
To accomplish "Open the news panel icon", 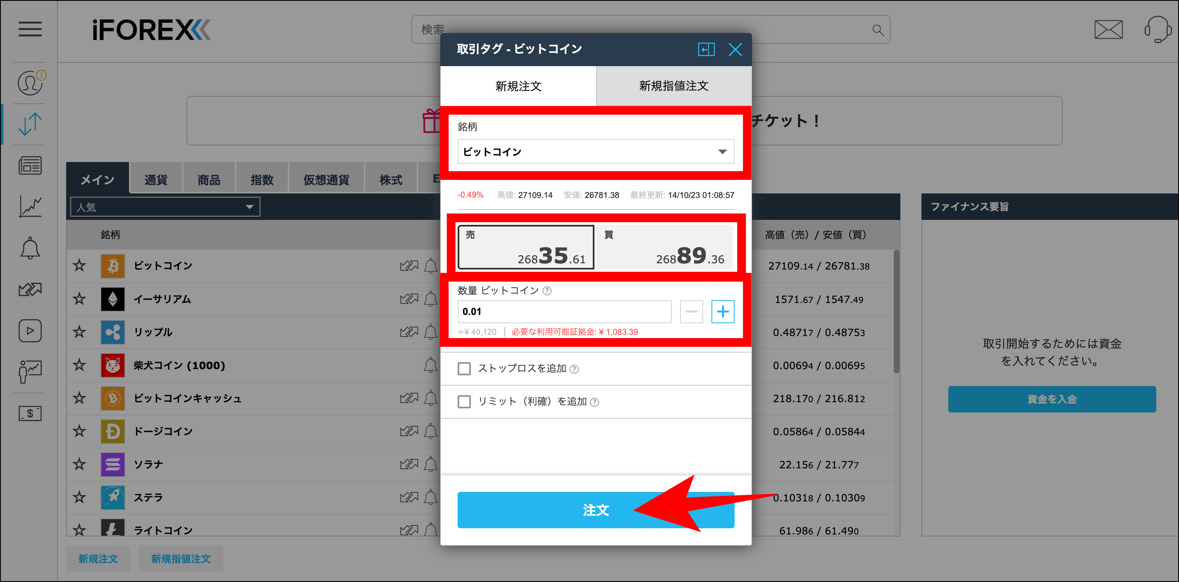I will (29, 165).
